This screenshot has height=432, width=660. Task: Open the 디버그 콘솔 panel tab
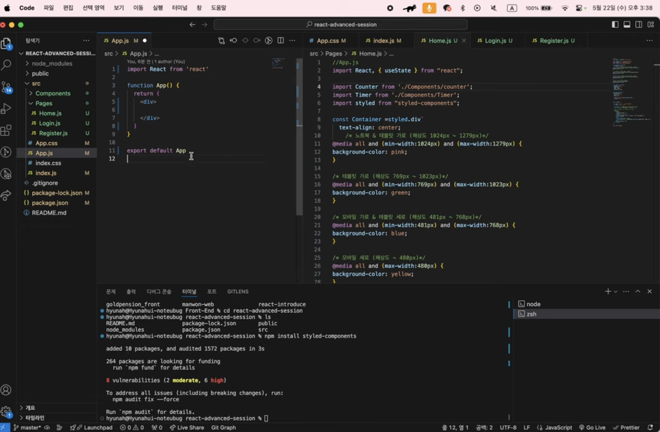point(159,292)
